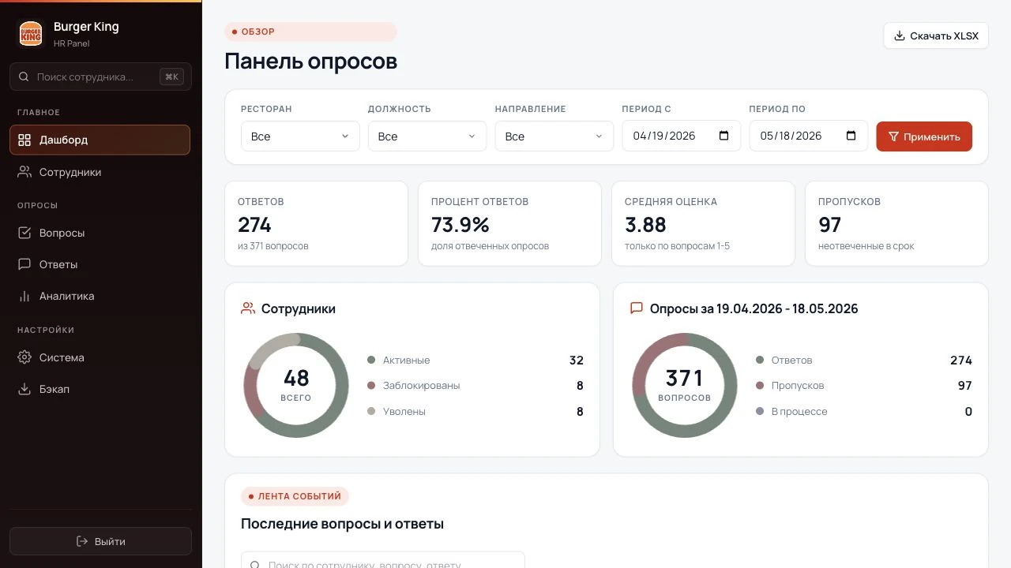Click the Сотрудники people icon in sidebar
1011x568 pixels.
[24, 172]
